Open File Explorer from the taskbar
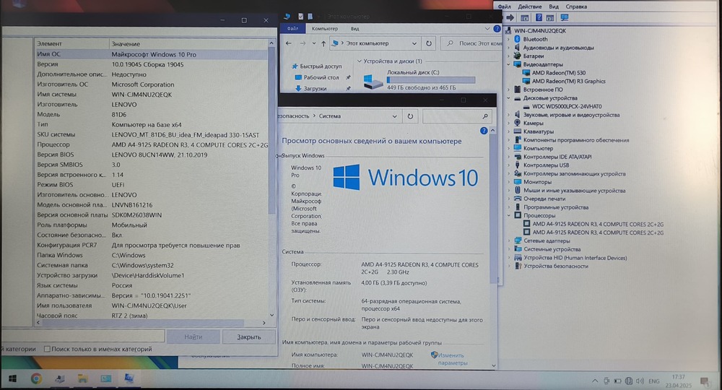Screen dimensions: 722x390 coord(82,378)
